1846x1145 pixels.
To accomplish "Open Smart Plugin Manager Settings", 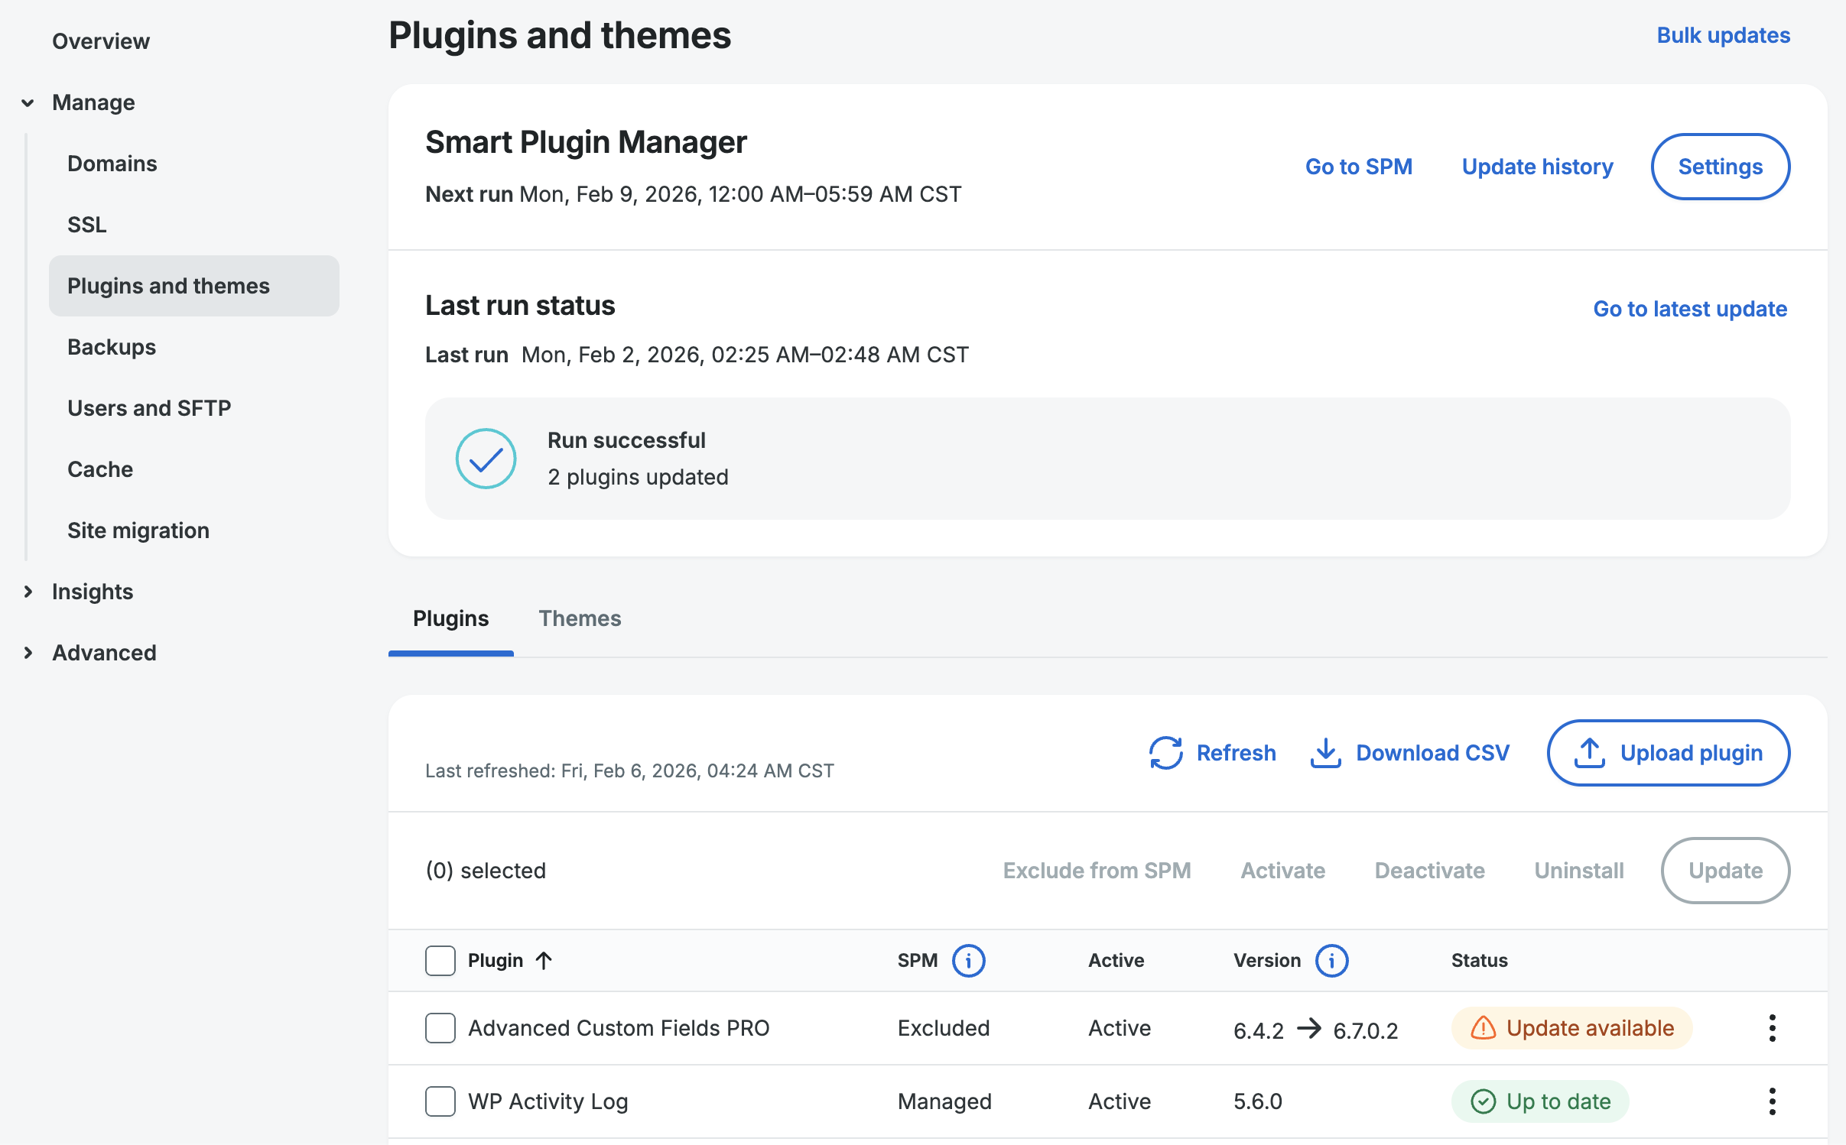I will (1720, 167).
